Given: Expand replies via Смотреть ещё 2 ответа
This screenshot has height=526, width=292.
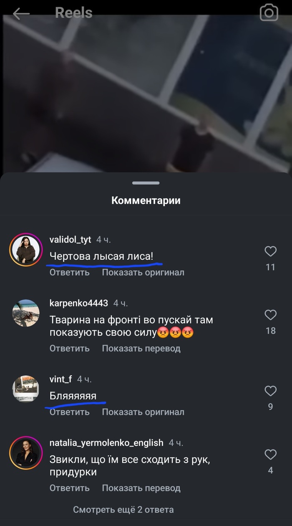Looking at the screenshot, I should pos(123,509).
